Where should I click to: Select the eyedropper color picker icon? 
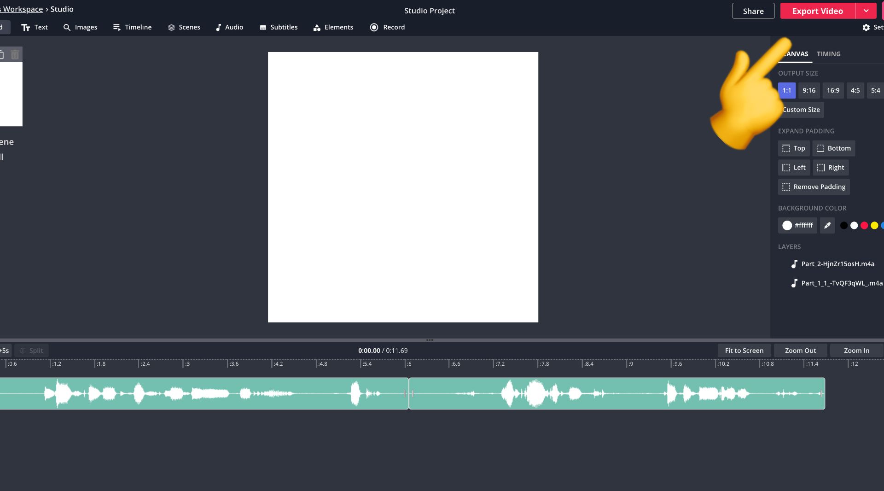point(827,225)
